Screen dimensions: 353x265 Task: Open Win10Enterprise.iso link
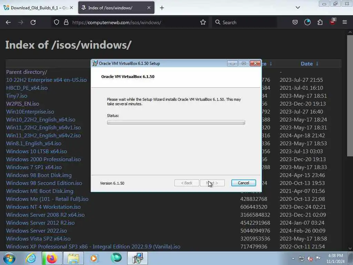[x=30, y=111]
